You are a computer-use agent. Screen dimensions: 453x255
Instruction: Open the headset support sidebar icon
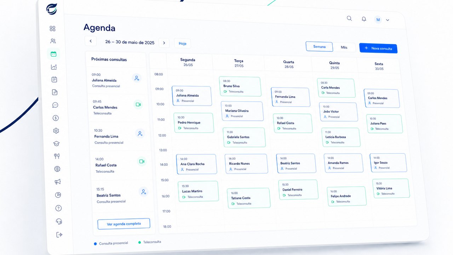tap(59, 221)
